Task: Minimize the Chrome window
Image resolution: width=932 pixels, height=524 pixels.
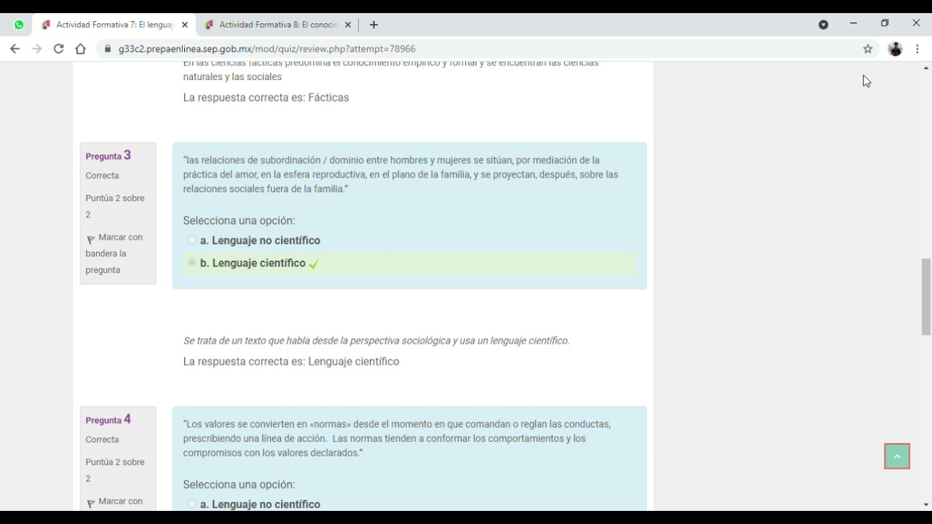Action: click(x=853, y=23)
